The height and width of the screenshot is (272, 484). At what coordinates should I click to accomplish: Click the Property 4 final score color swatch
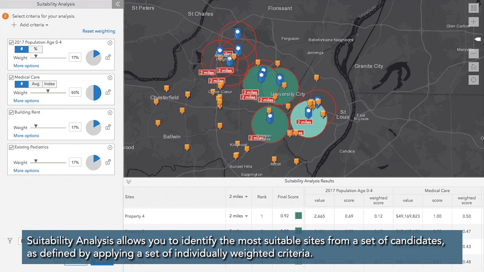click(x=298, y=216)
